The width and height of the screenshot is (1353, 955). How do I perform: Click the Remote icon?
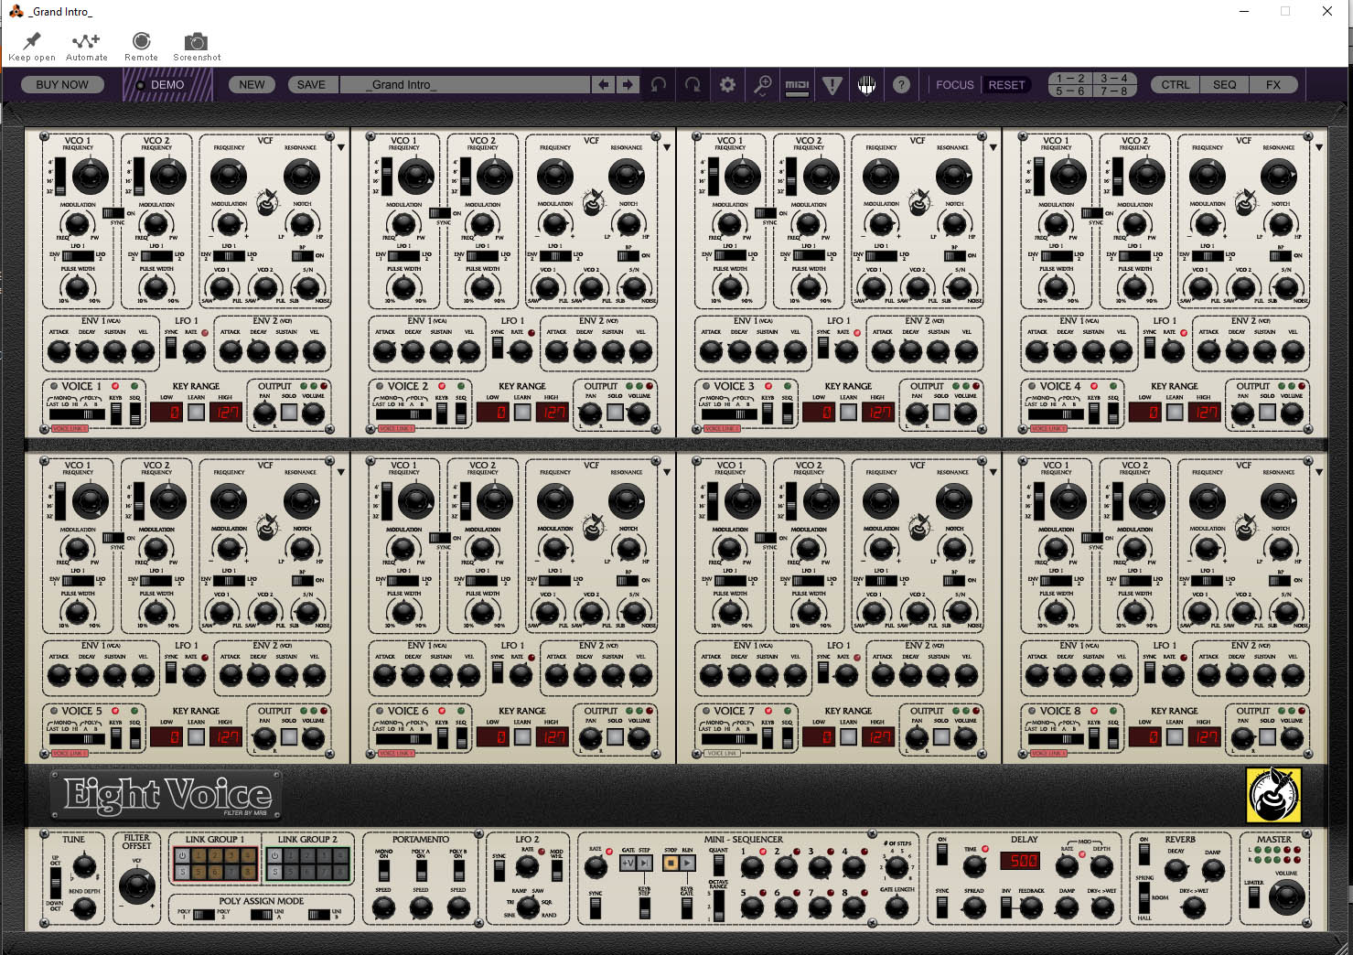(141, 41)
